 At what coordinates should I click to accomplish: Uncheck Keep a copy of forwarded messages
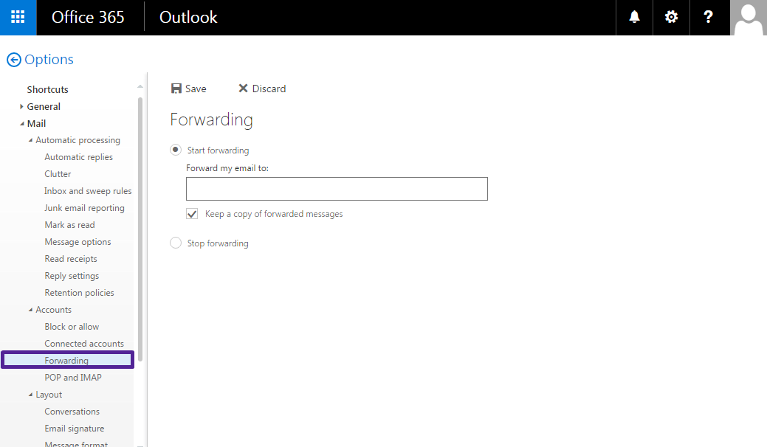(x=192, y=214)
